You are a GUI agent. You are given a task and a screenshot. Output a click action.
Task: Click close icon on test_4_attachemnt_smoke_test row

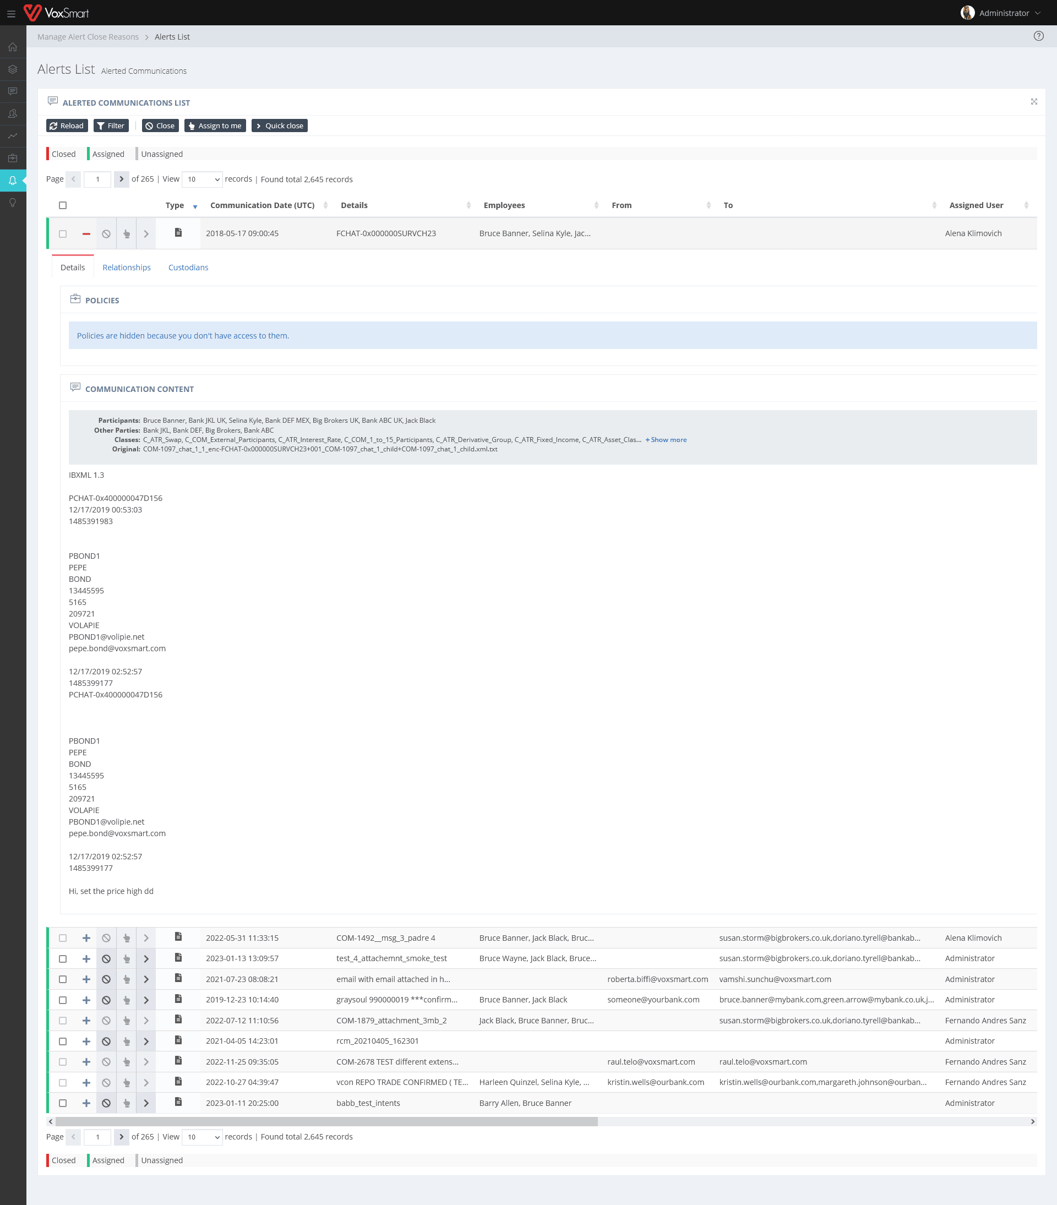pyautogui.click(x=106, y=958)
